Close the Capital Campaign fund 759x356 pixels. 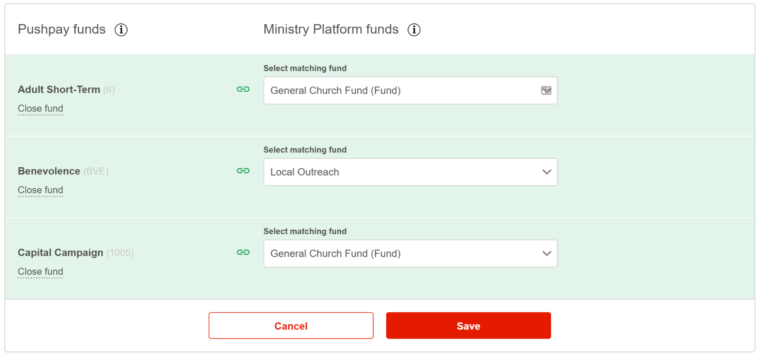40,271
